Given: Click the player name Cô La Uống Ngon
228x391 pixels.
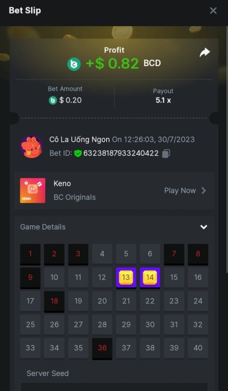Looking at the screenshot, I should coord(80,140).
